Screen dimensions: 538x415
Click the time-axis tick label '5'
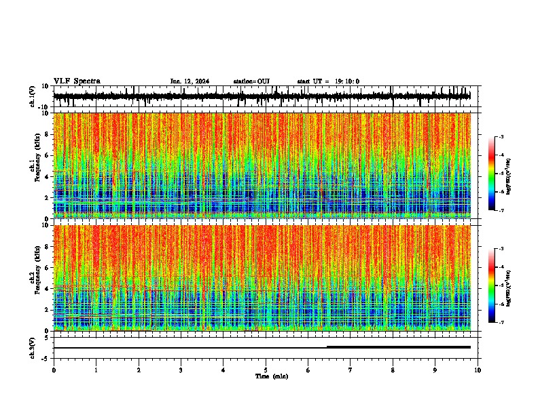click(x=266, y=370)
